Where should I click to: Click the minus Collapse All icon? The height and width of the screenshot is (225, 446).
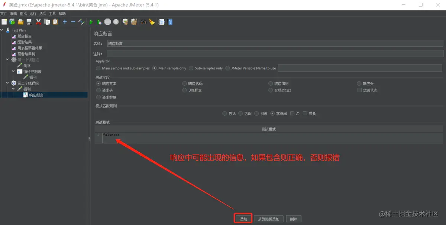(x=73, y=22)
